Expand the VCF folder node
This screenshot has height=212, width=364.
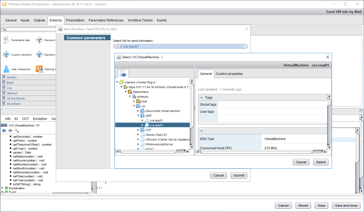pyautogui.click(x=138, y=130)
